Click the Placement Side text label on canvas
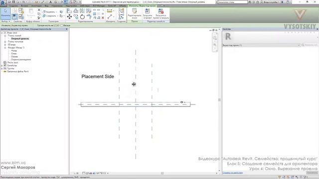The height and width of the screenshot is (179, 319). click(x=98, y=77)
